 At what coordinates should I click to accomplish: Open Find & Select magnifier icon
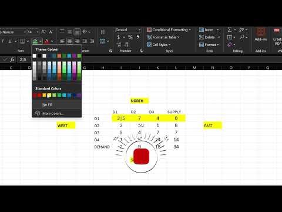242,37
